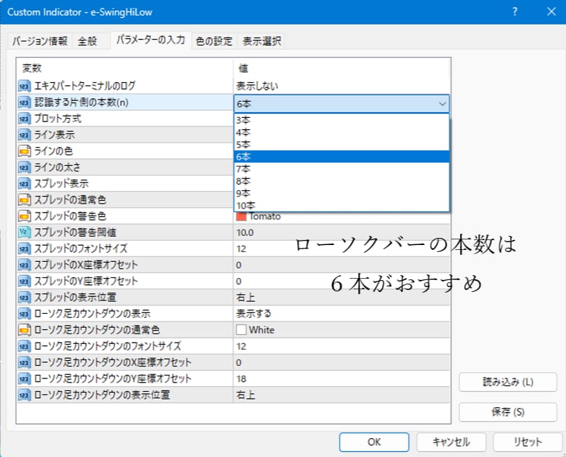Click integer icon beside ローソク足カウントダウンのX座標オフセット
566x457 pixels.
pyautogui.click(x=24, y=362)
